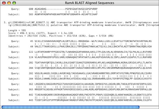Click the Subject label beside position 583

point(14,14)
